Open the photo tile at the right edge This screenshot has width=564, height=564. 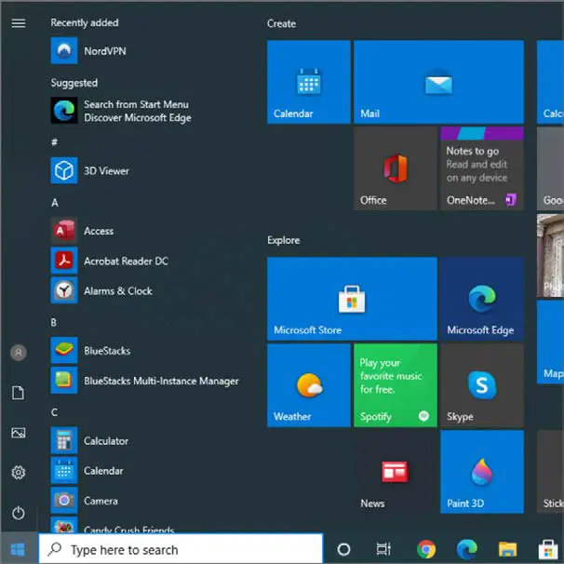(550, 255)
